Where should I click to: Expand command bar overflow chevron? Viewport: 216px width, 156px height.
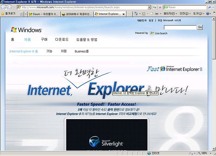coord(214,12)
